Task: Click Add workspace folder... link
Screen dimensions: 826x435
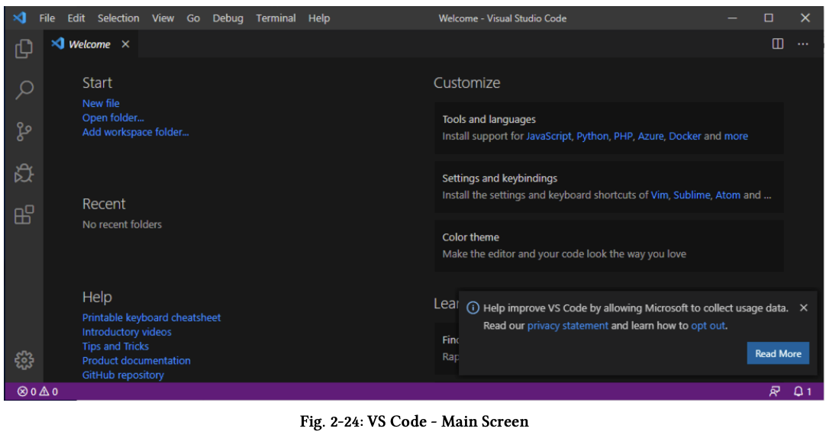Action: pyautogui.click(x=135, y=132)
